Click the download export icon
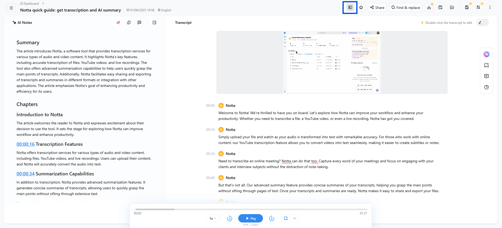This screenshot has height=228, width=502. pos(429,8)
